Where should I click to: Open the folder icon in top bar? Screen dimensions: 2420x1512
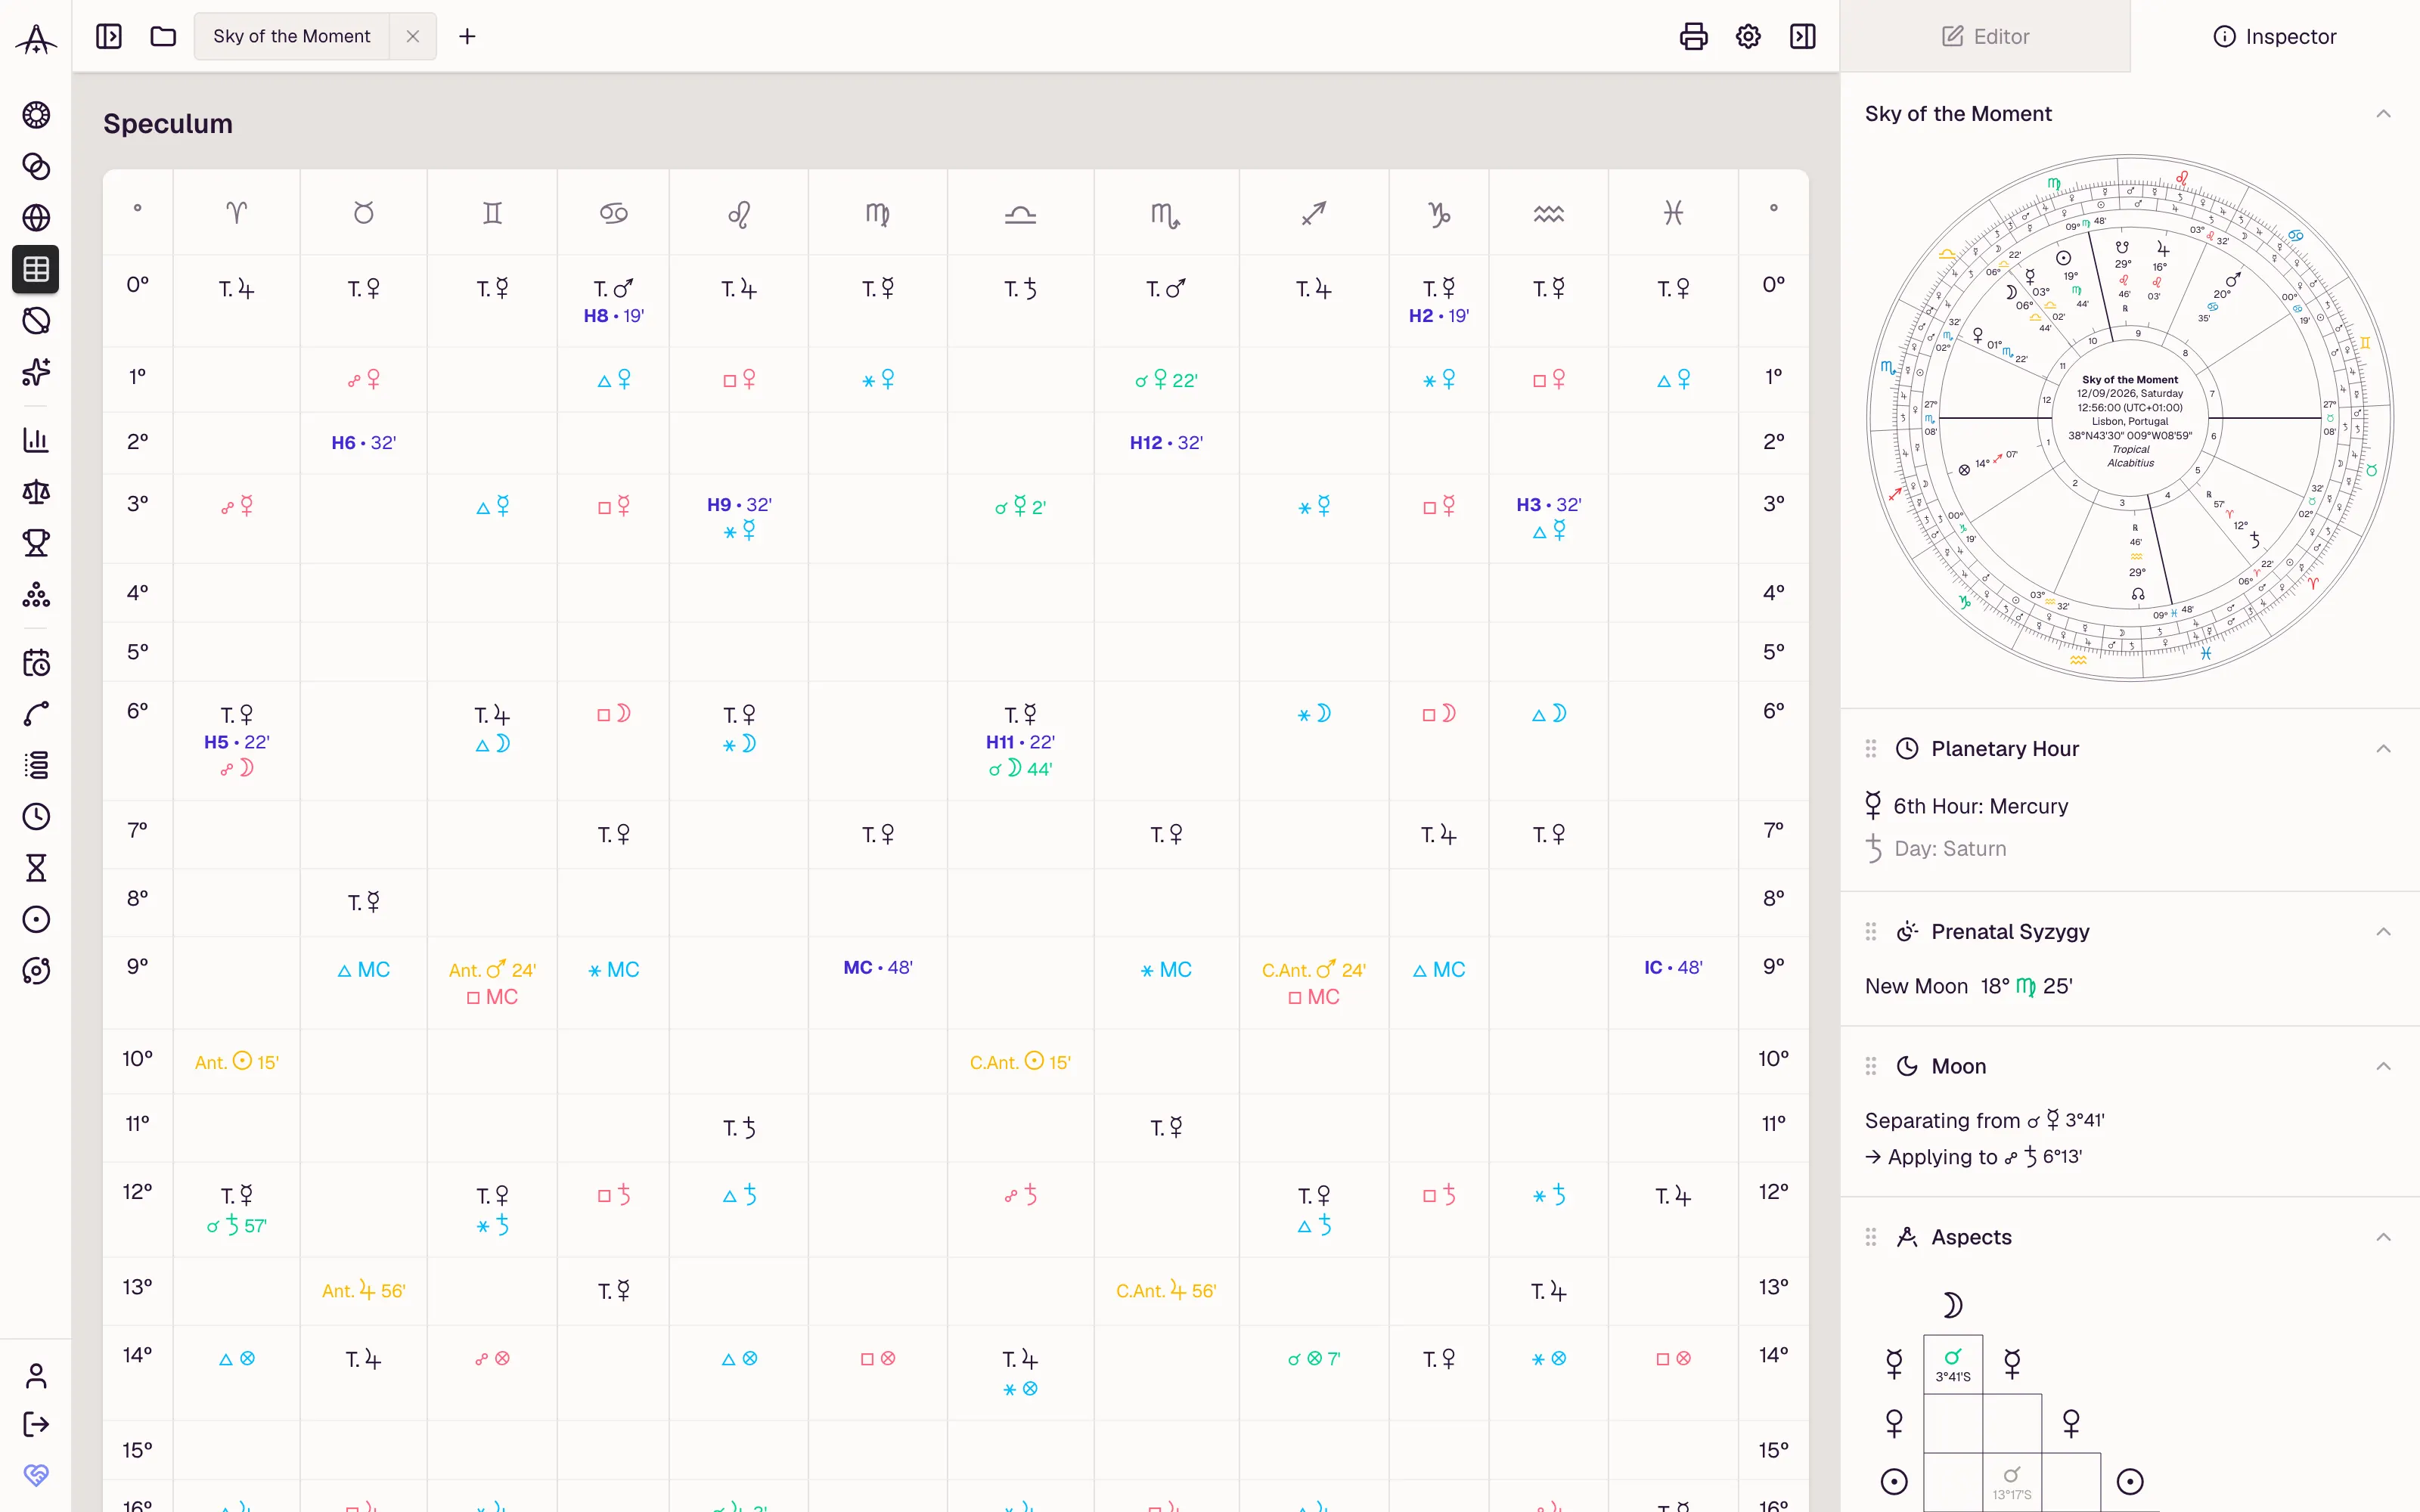(163, 36)
